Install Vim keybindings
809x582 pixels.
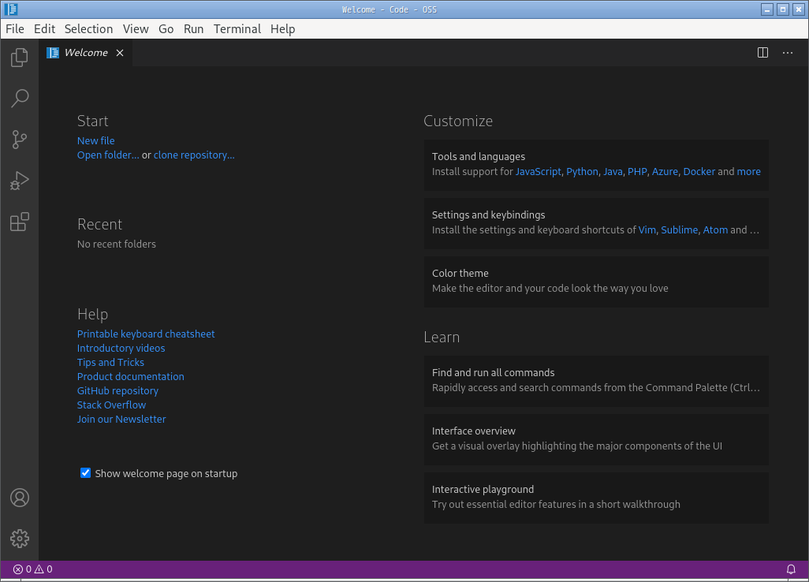pyautogui.click(x=647, y=230)
